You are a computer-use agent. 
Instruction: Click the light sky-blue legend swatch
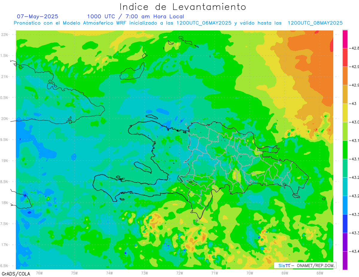tap(345, 205)
